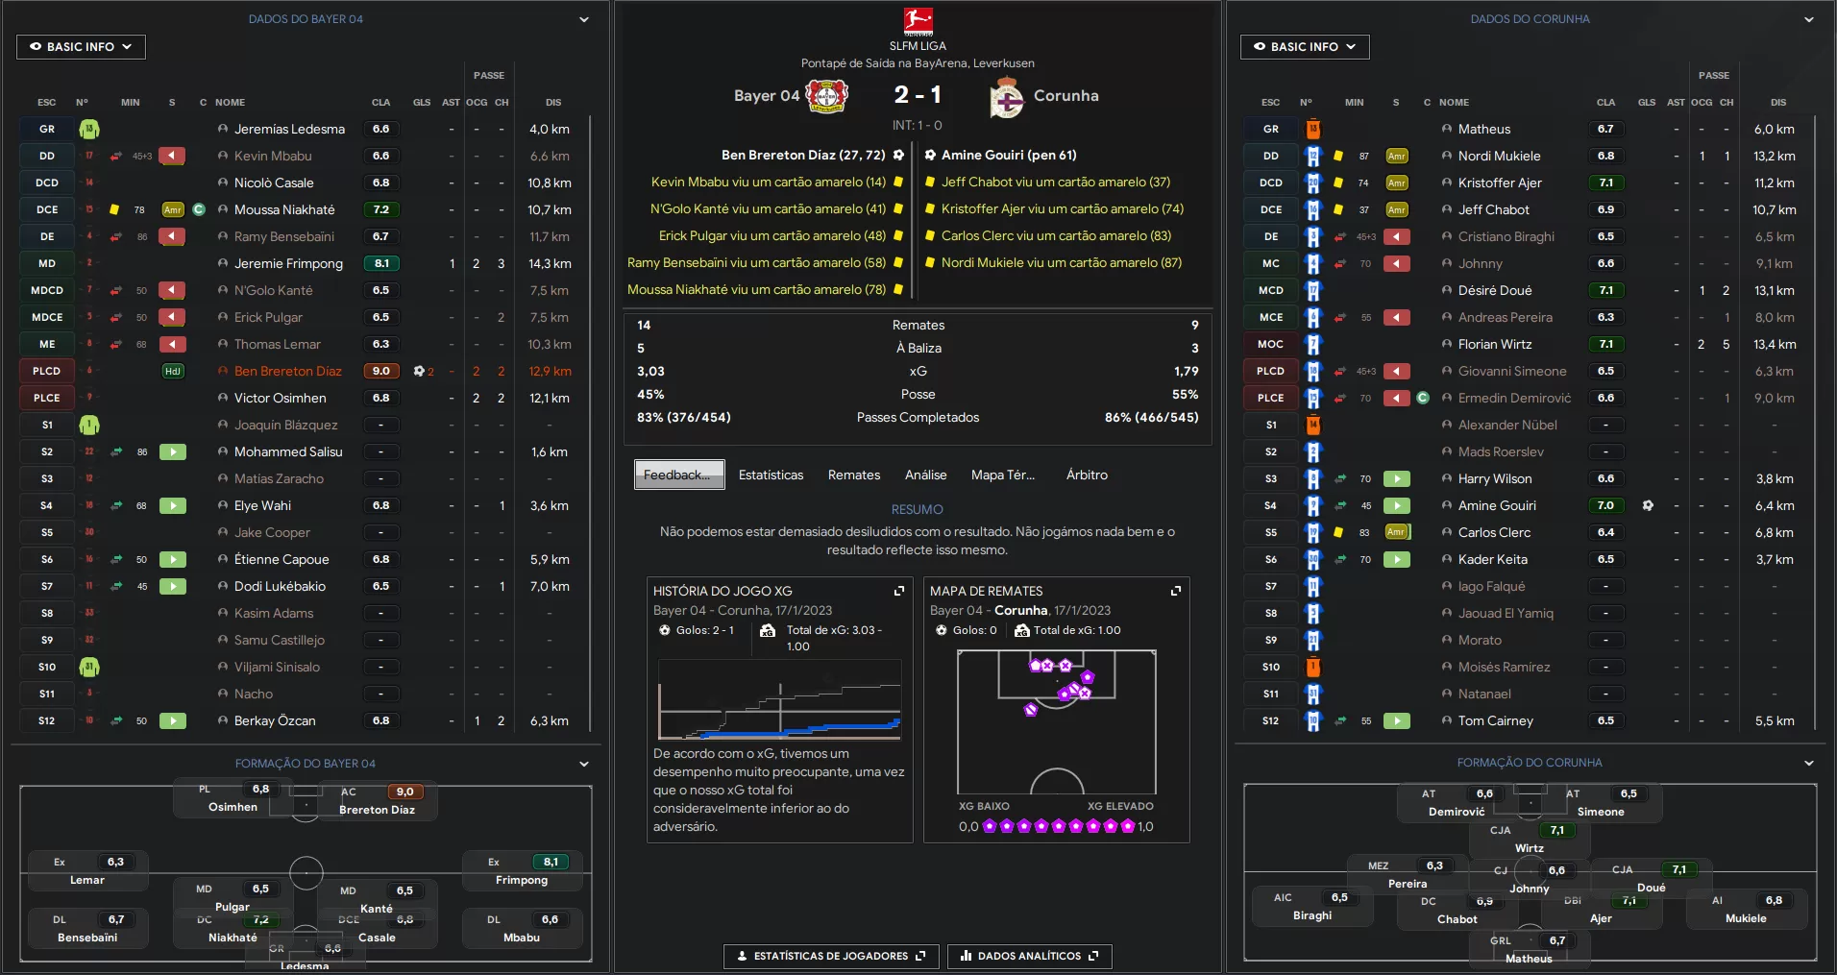This screenshot has width=1837, height=975.
Task: Open the Mapa Tér... tab
Action: pyautogui.click(x=1002, y=475)
